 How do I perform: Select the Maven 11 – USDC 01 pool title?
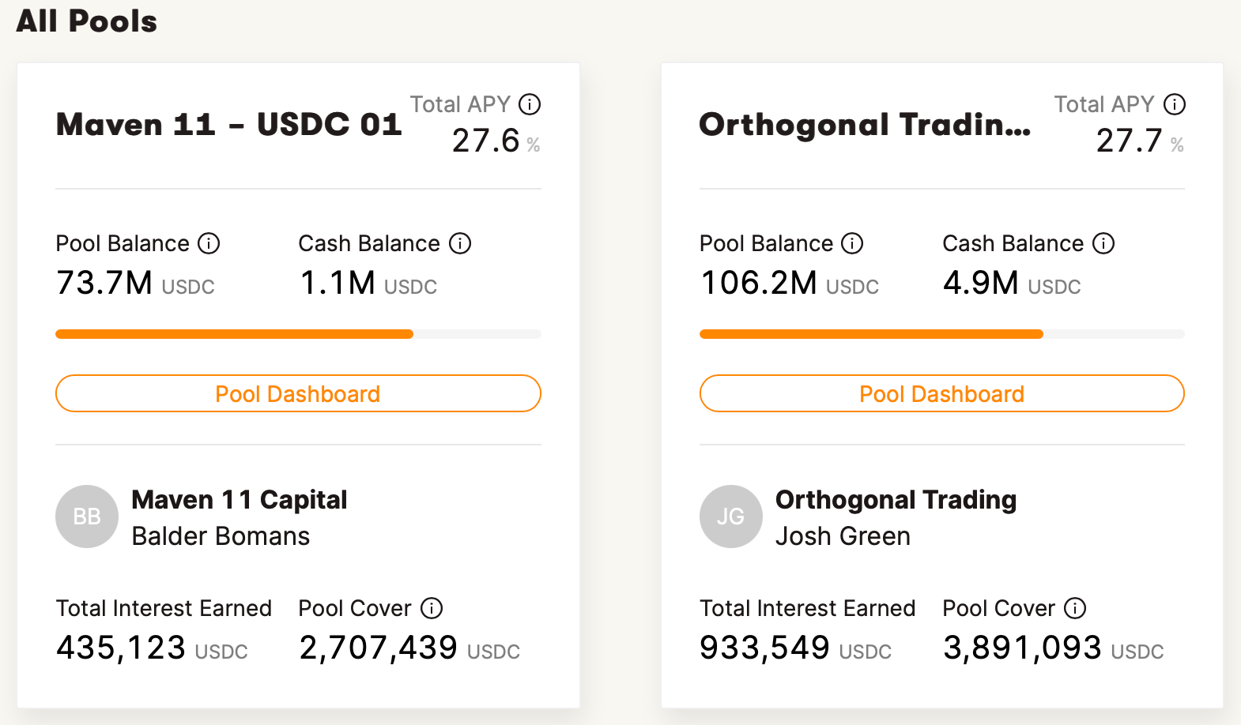228,125
